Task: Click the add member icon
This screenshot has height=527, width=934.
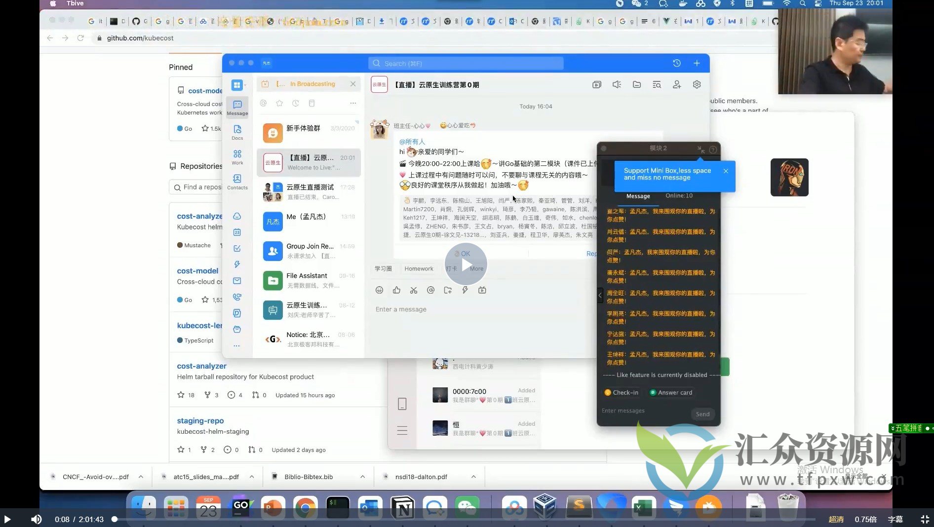Action: coord(677,84)
